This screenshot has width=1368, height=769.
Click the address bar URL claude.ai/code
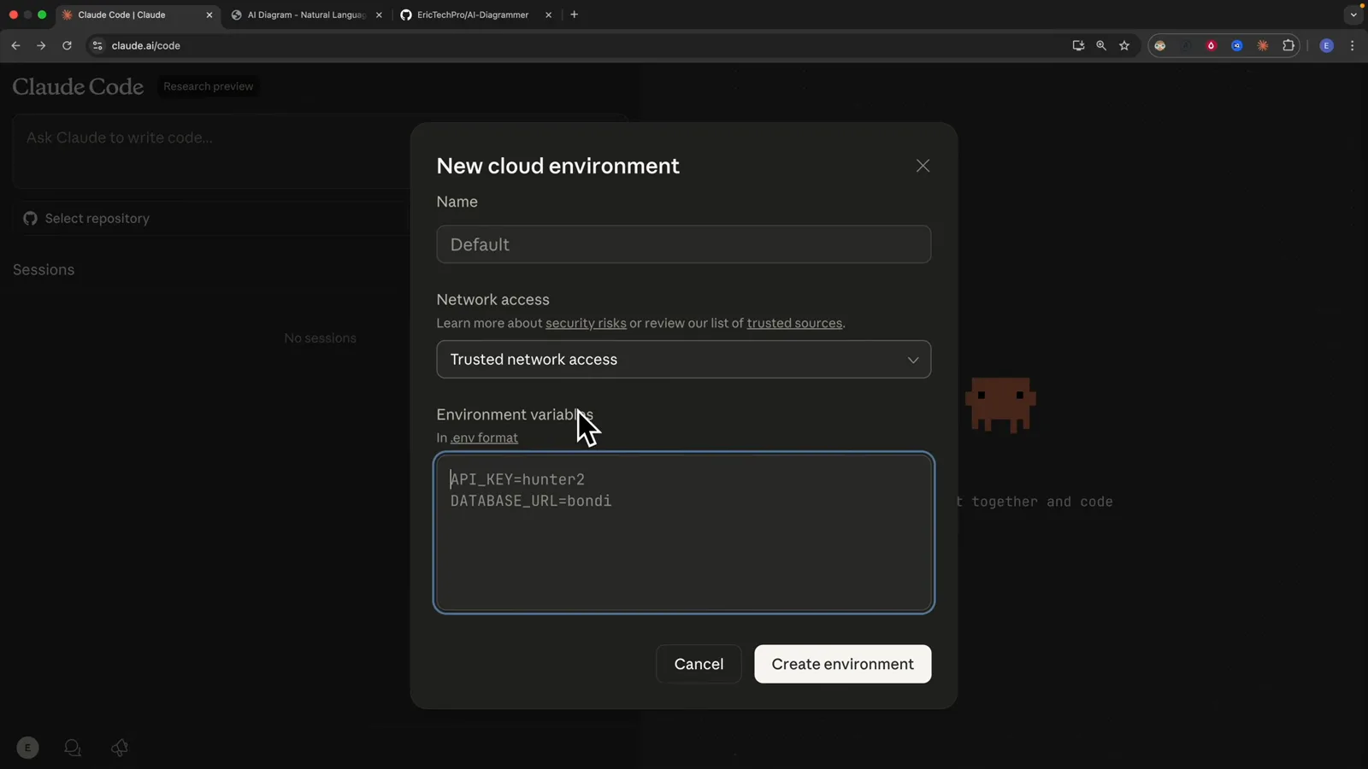145,45
